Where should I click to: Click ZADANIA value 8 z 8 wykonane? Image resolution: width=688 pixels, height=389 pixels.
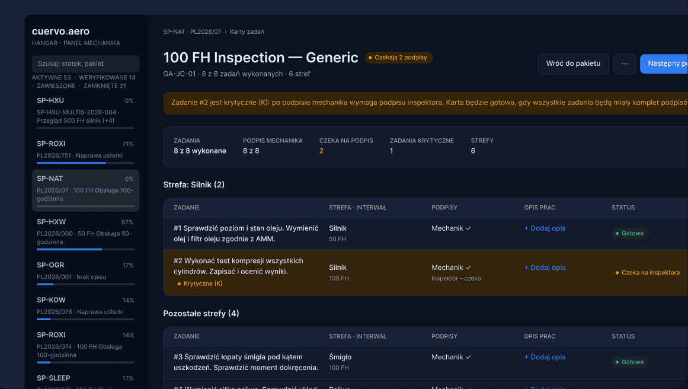coord(200,151)
